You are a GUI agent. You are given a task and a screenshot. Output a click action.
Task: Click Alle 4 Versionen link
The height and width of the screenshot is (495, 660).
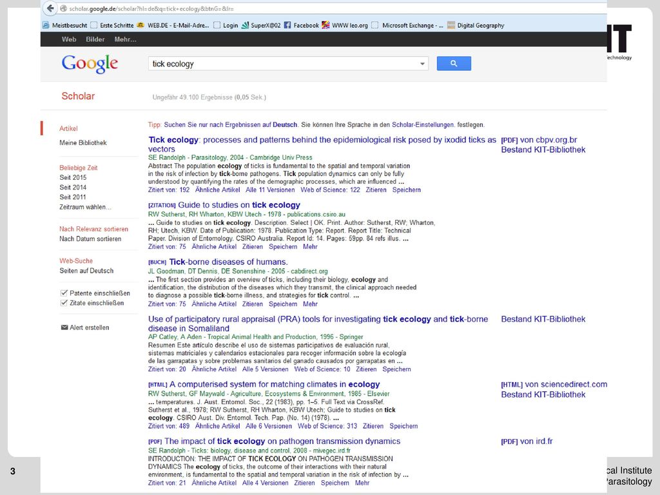pyautogui.click(x=265, y=483)
